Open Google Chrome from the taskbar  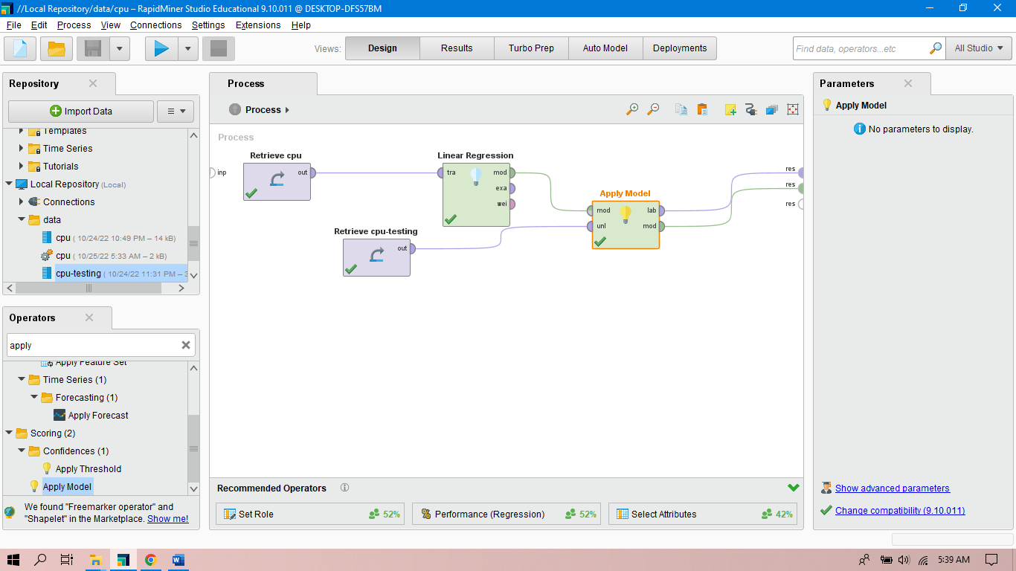[150, 559]
